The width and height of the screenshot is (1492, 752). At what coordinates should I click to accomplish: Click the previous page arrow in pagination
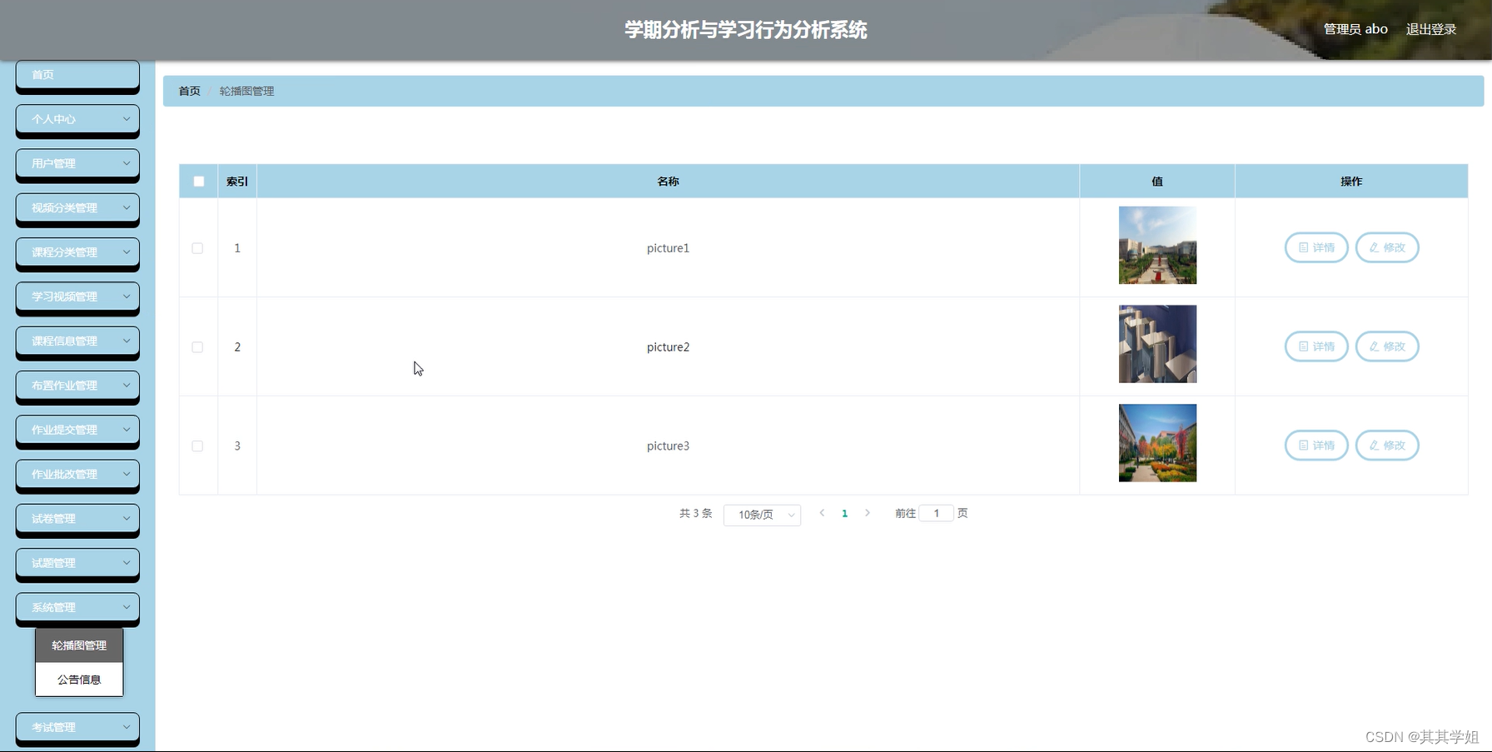click(822, 513)
